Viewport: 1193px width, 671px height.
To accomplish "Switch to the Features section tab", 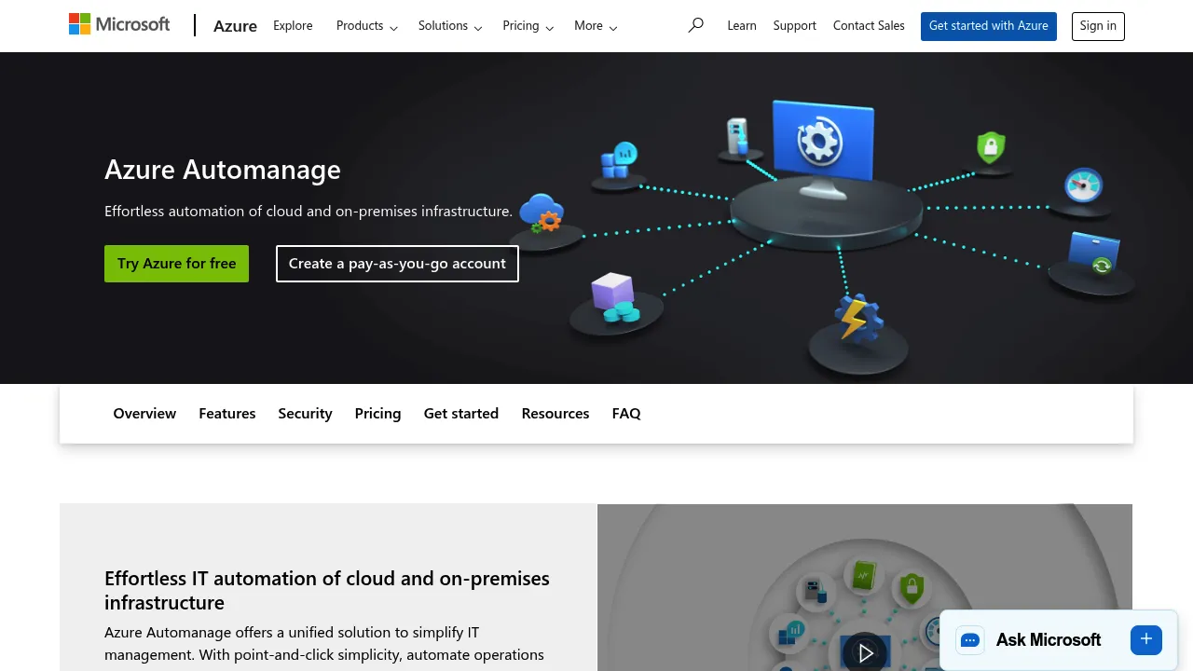I will click(227, 414).
